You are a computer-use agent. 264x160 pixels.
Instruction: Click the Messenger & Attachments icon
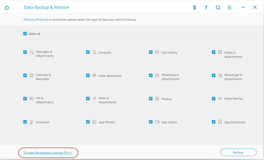pos(220,75)
